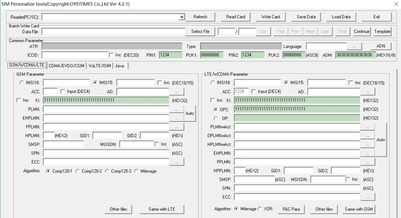This screenshot has height=218, width=401.
Task: Select the OP radio button in LTE Parameter
Action: pos(216,119)
